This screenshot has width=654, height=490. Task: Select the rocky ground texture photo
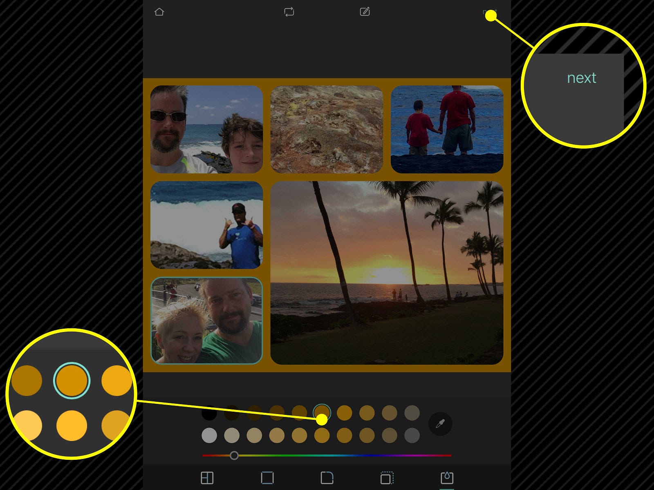[x=327, y=129]
